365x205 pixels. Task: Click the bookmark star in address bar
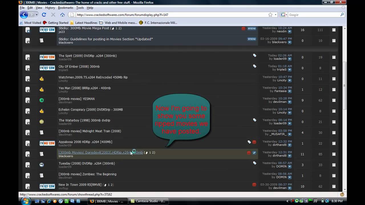(270, 15)
